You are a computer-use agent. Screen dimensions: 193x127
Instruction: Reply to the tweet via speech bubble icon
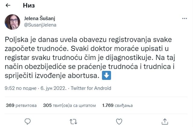(28, 121)
